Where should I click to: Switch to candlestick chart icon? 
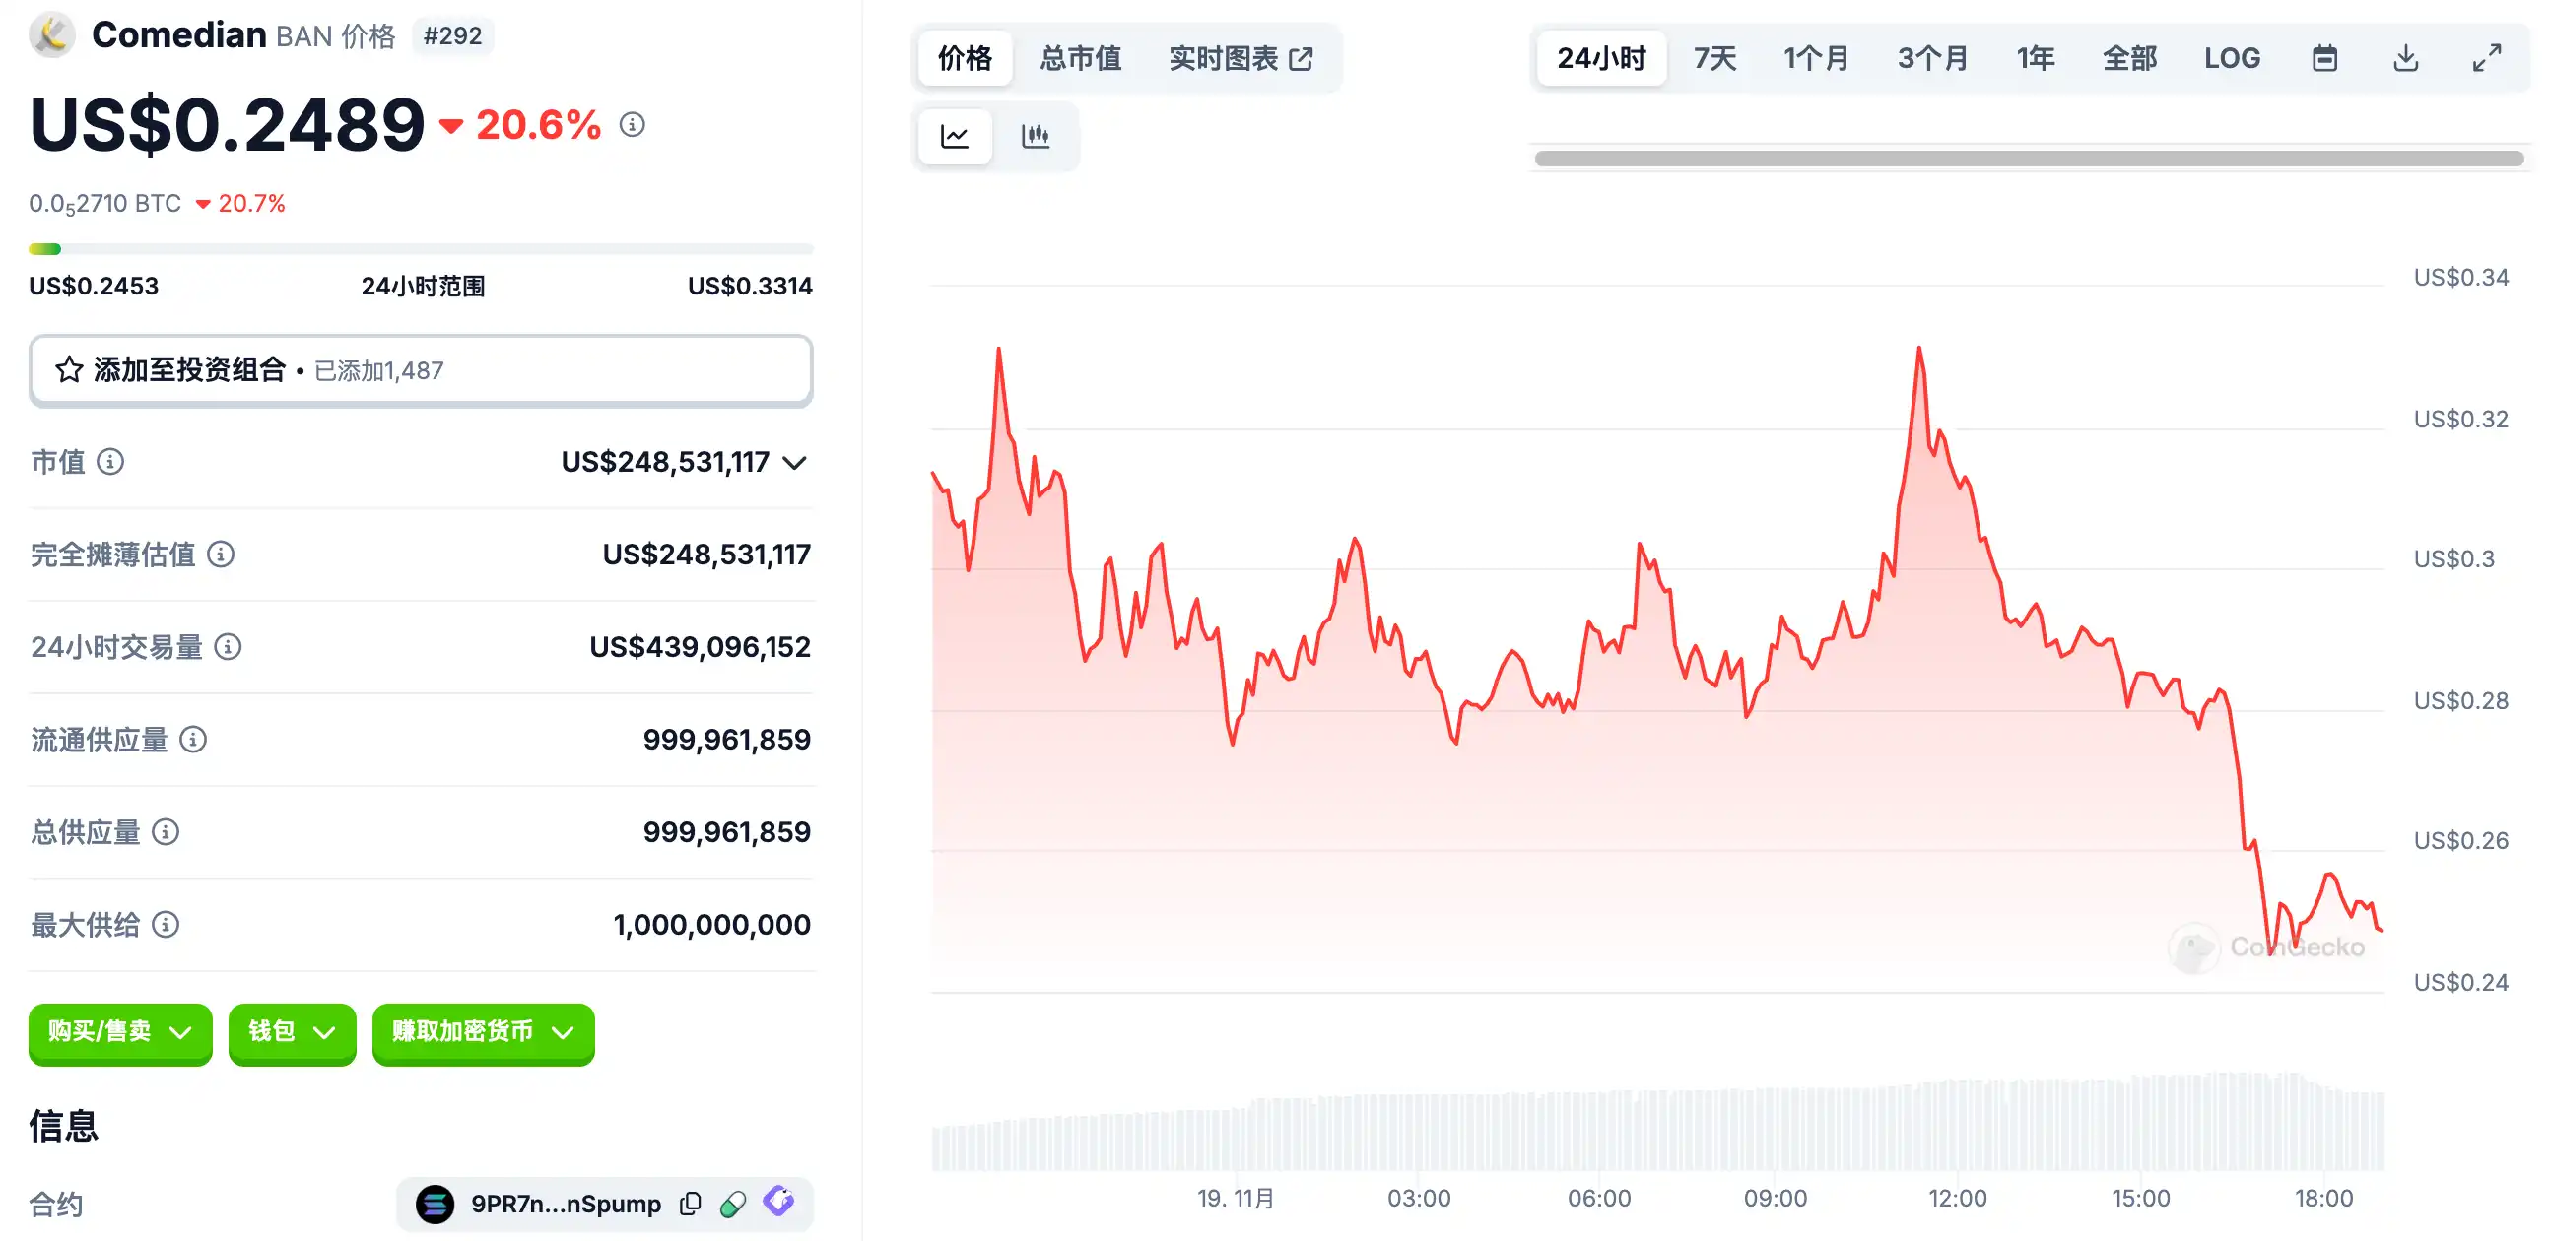(1036, 137)
